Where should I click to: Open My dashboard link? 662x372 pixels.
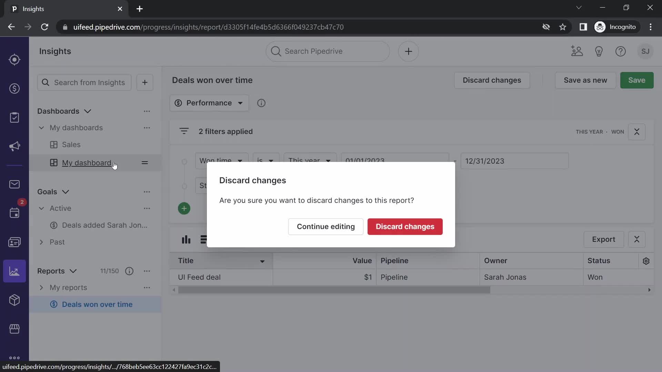click(x=87, y=163)
